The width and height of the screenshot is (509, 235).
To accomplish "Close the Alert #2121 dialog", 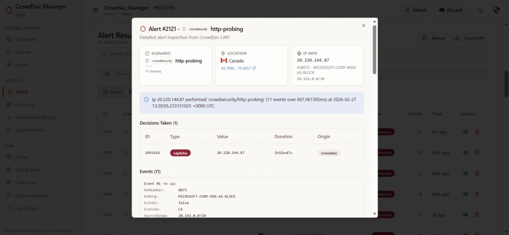I will pos(363,25).
